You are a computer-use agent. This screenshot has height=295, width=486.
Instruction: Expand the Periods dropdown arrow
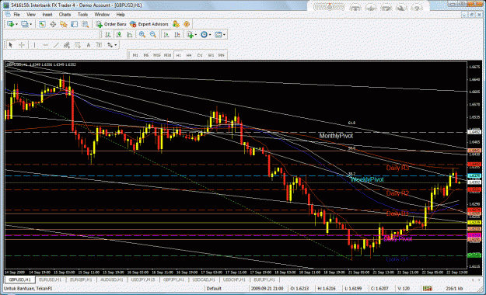click(210, 35)
